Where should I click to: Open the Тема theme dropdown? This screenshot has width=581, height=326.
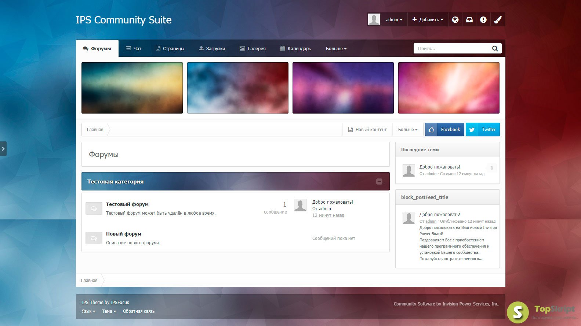(109, 311)
